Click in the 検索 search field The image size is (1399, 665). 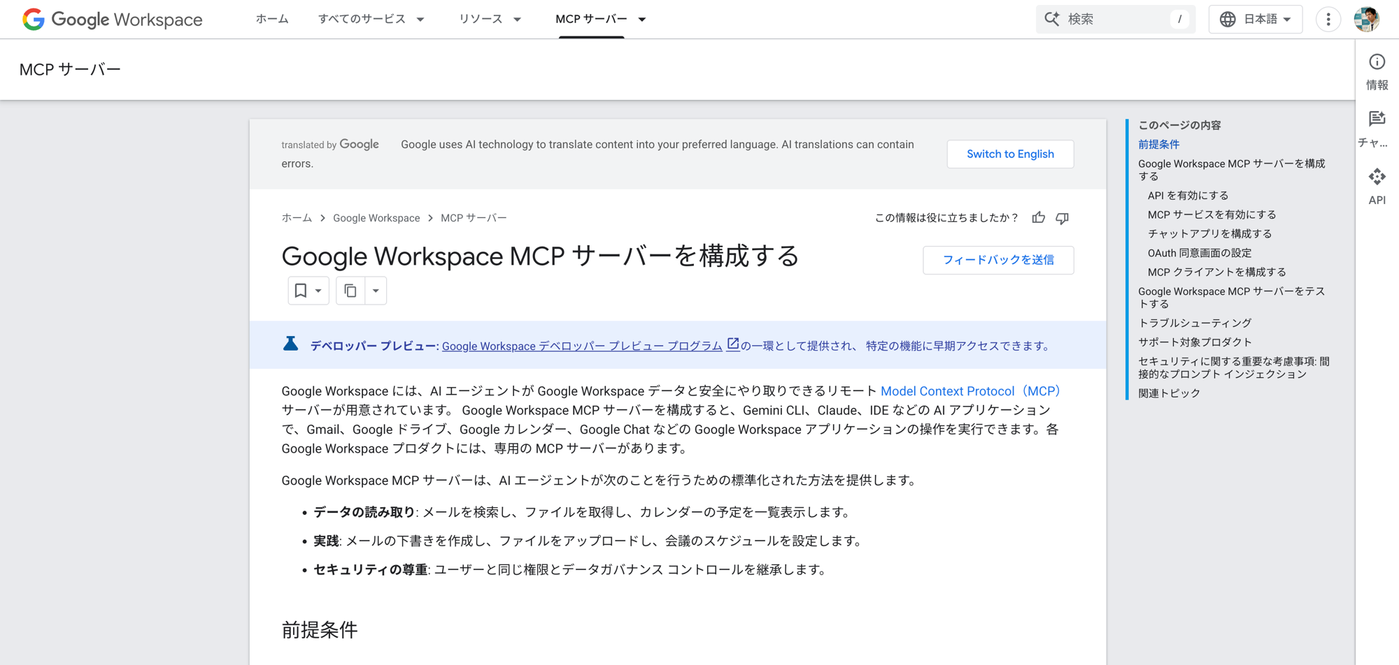[1116, 19]
